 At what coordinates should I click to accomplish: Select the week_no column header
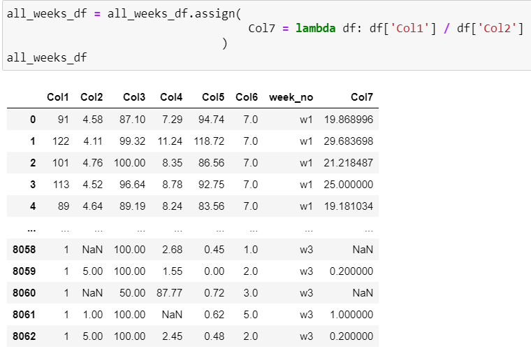coord(291,97)
